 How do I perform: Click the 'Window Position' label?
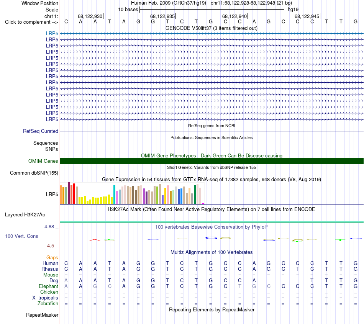tap(40, 3)
